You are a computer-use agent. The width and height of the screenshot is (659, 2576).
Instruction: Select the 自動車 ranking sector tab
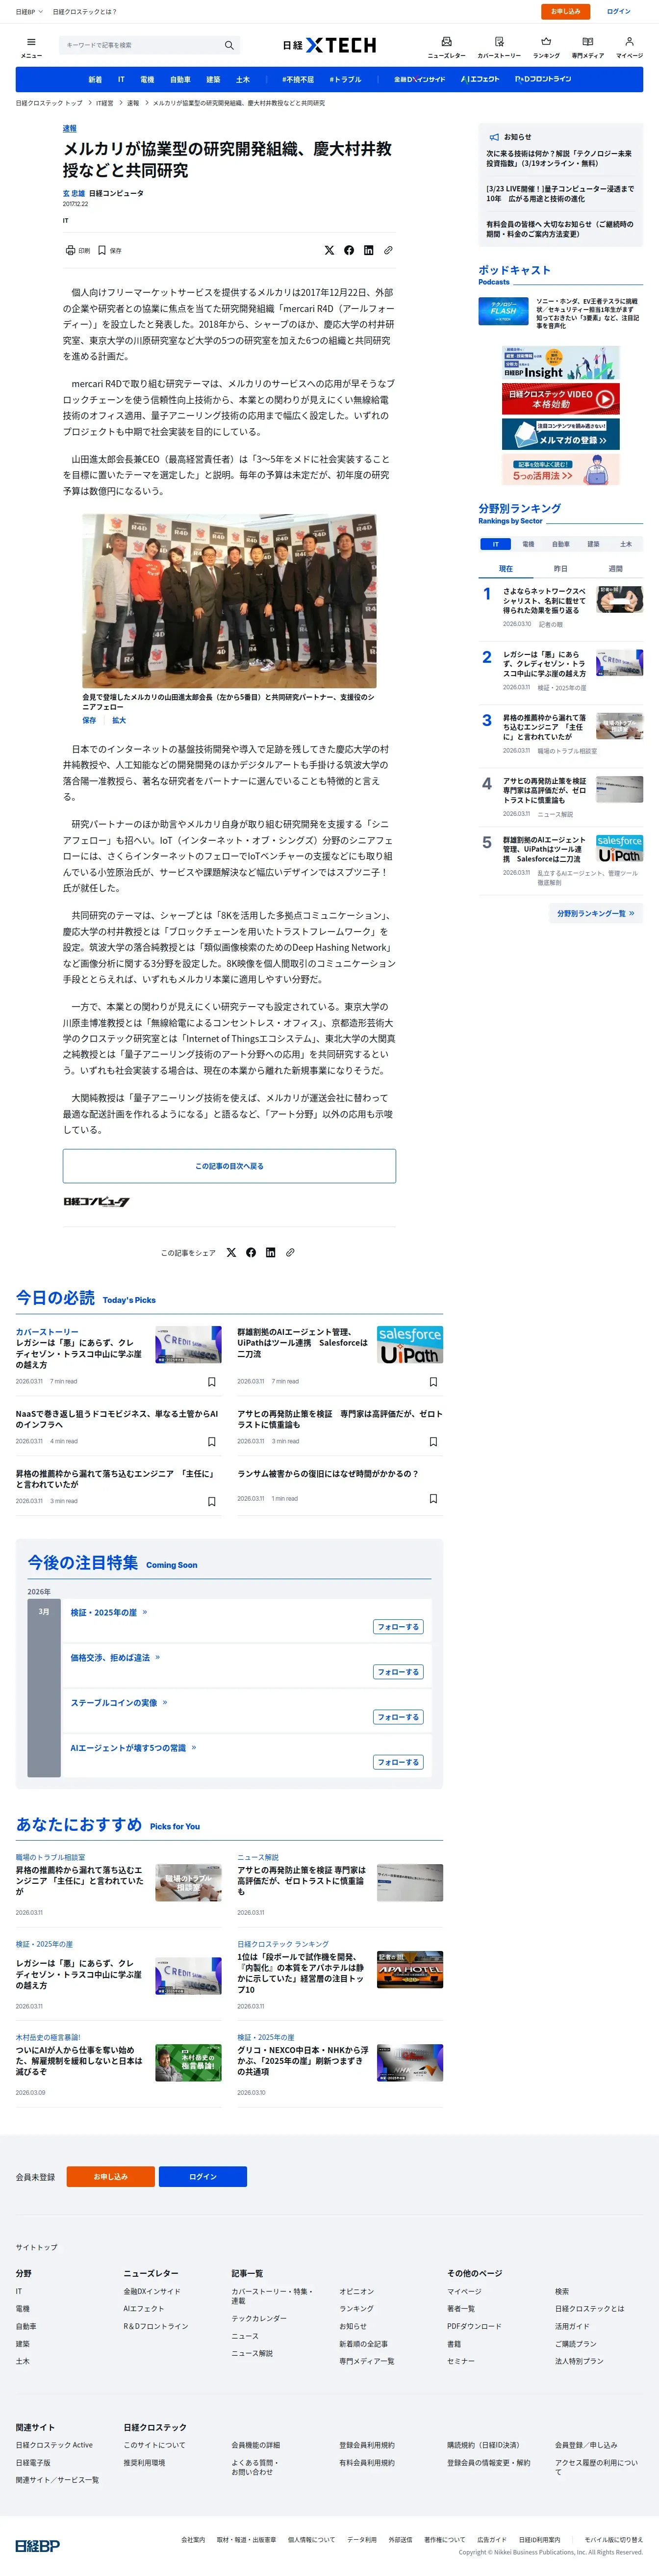tap(561, 544)
